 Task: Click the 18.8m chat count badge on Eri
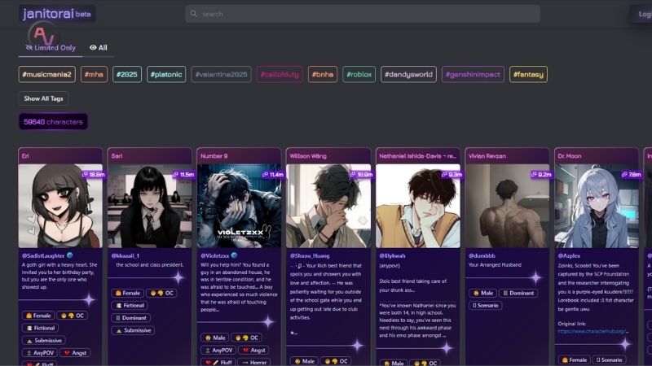94,175
